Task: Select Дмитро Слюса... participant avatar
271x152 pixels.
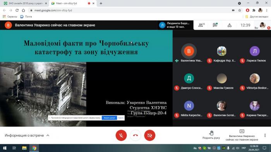Action: [189, 78]
